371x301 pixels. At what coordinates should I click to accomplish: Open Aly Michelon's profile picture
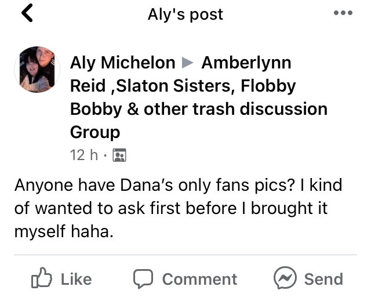click(x=37, y=70)
